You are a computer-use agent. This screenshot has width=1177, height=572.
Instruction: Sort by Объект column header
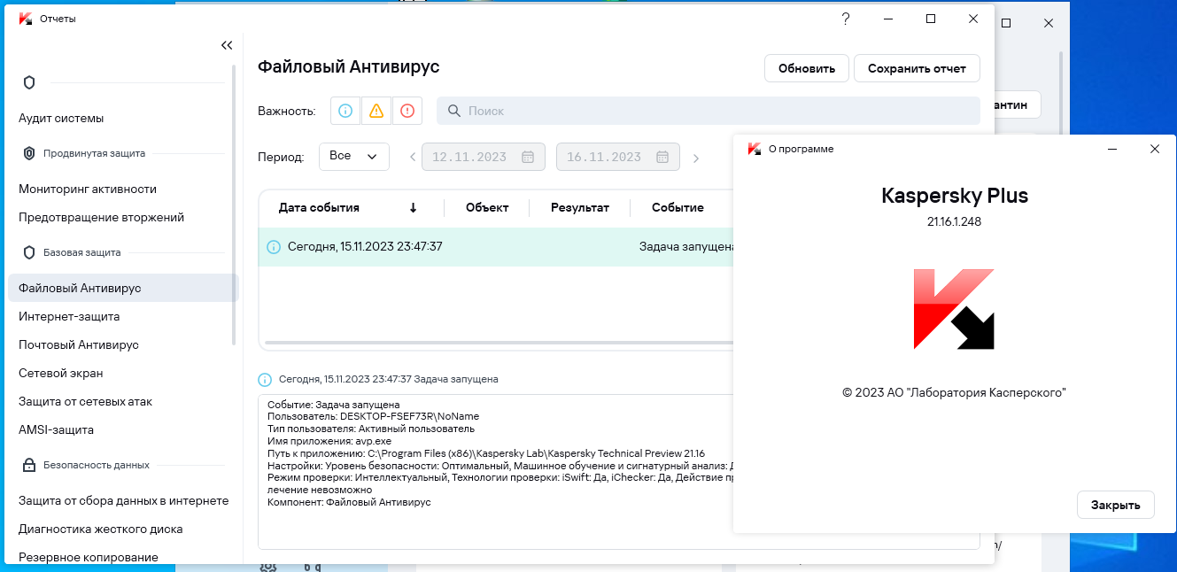[x=487, y=207]
